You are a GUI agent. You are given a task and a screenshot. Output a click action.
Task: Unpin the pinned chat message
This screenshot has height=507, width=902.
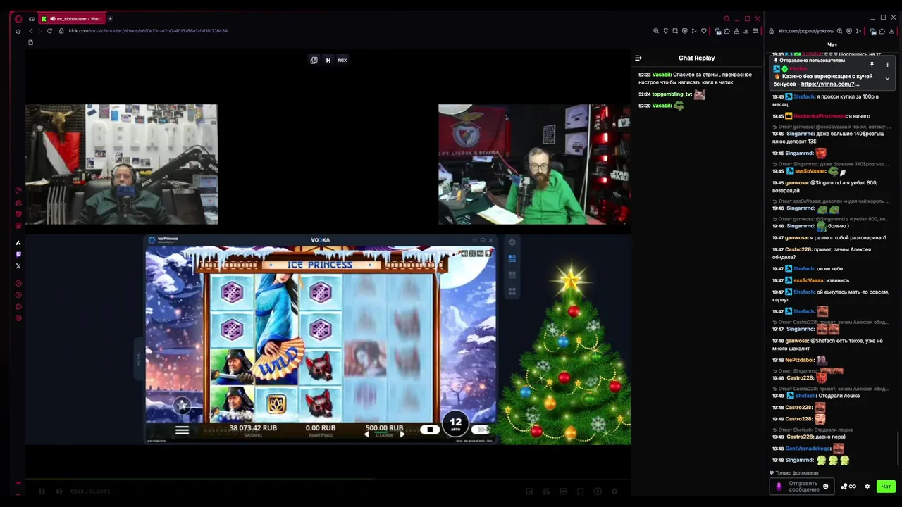[872, 65]
